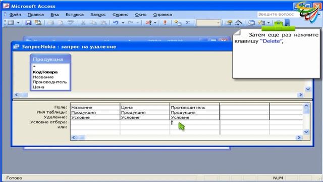
Task: Expand the New Object dropdown arrow
Action: click(268, 23)
